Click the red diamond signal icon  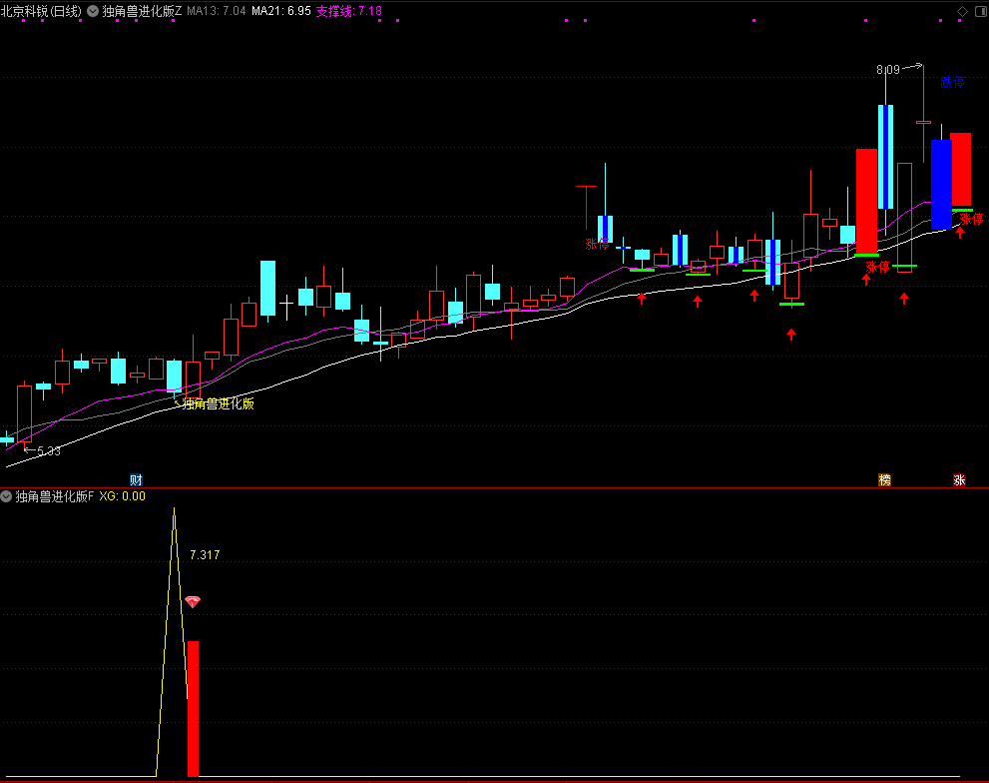[x=193, y=602]
